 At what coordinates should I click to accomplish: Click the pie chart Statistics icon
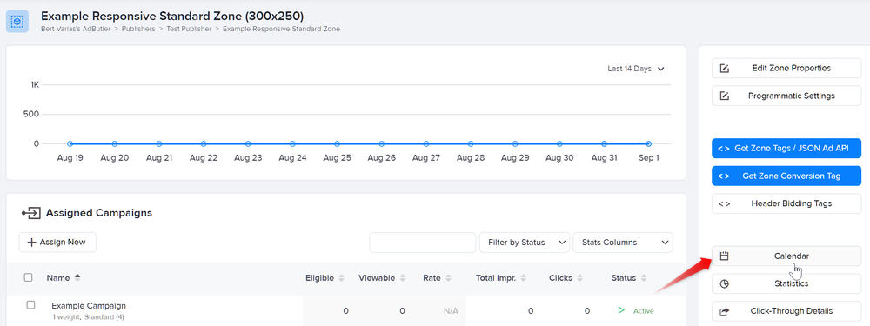pyautogui.click(x=724, y=283)
